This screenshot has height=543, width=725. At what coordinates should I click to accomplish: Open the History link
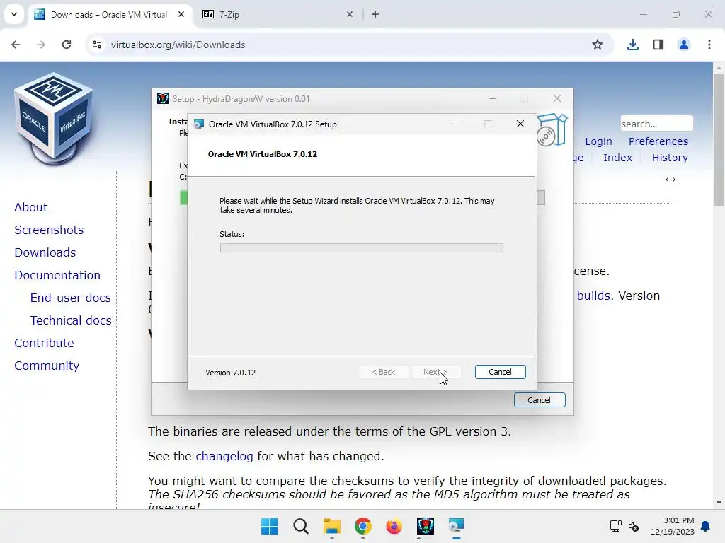click(x=670, y=158)
